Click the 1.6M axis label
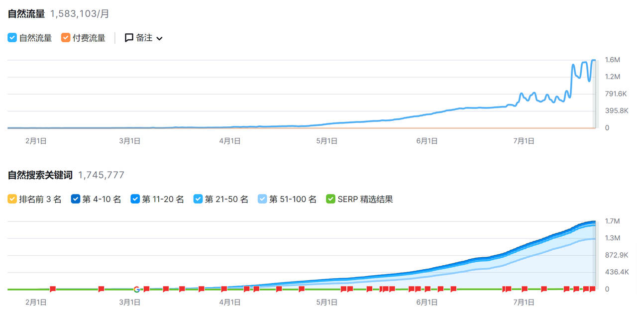The image size is (637, 311). pyautogui.click(x=612, y=60)
